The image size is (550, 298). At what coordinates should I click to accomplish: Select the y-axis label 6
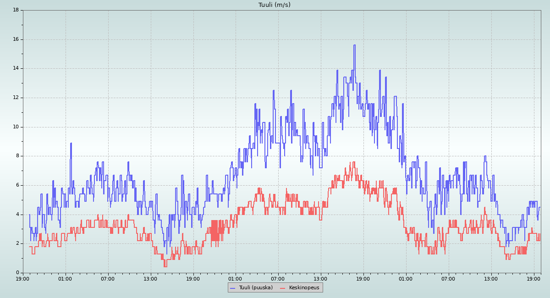point(17,185)
